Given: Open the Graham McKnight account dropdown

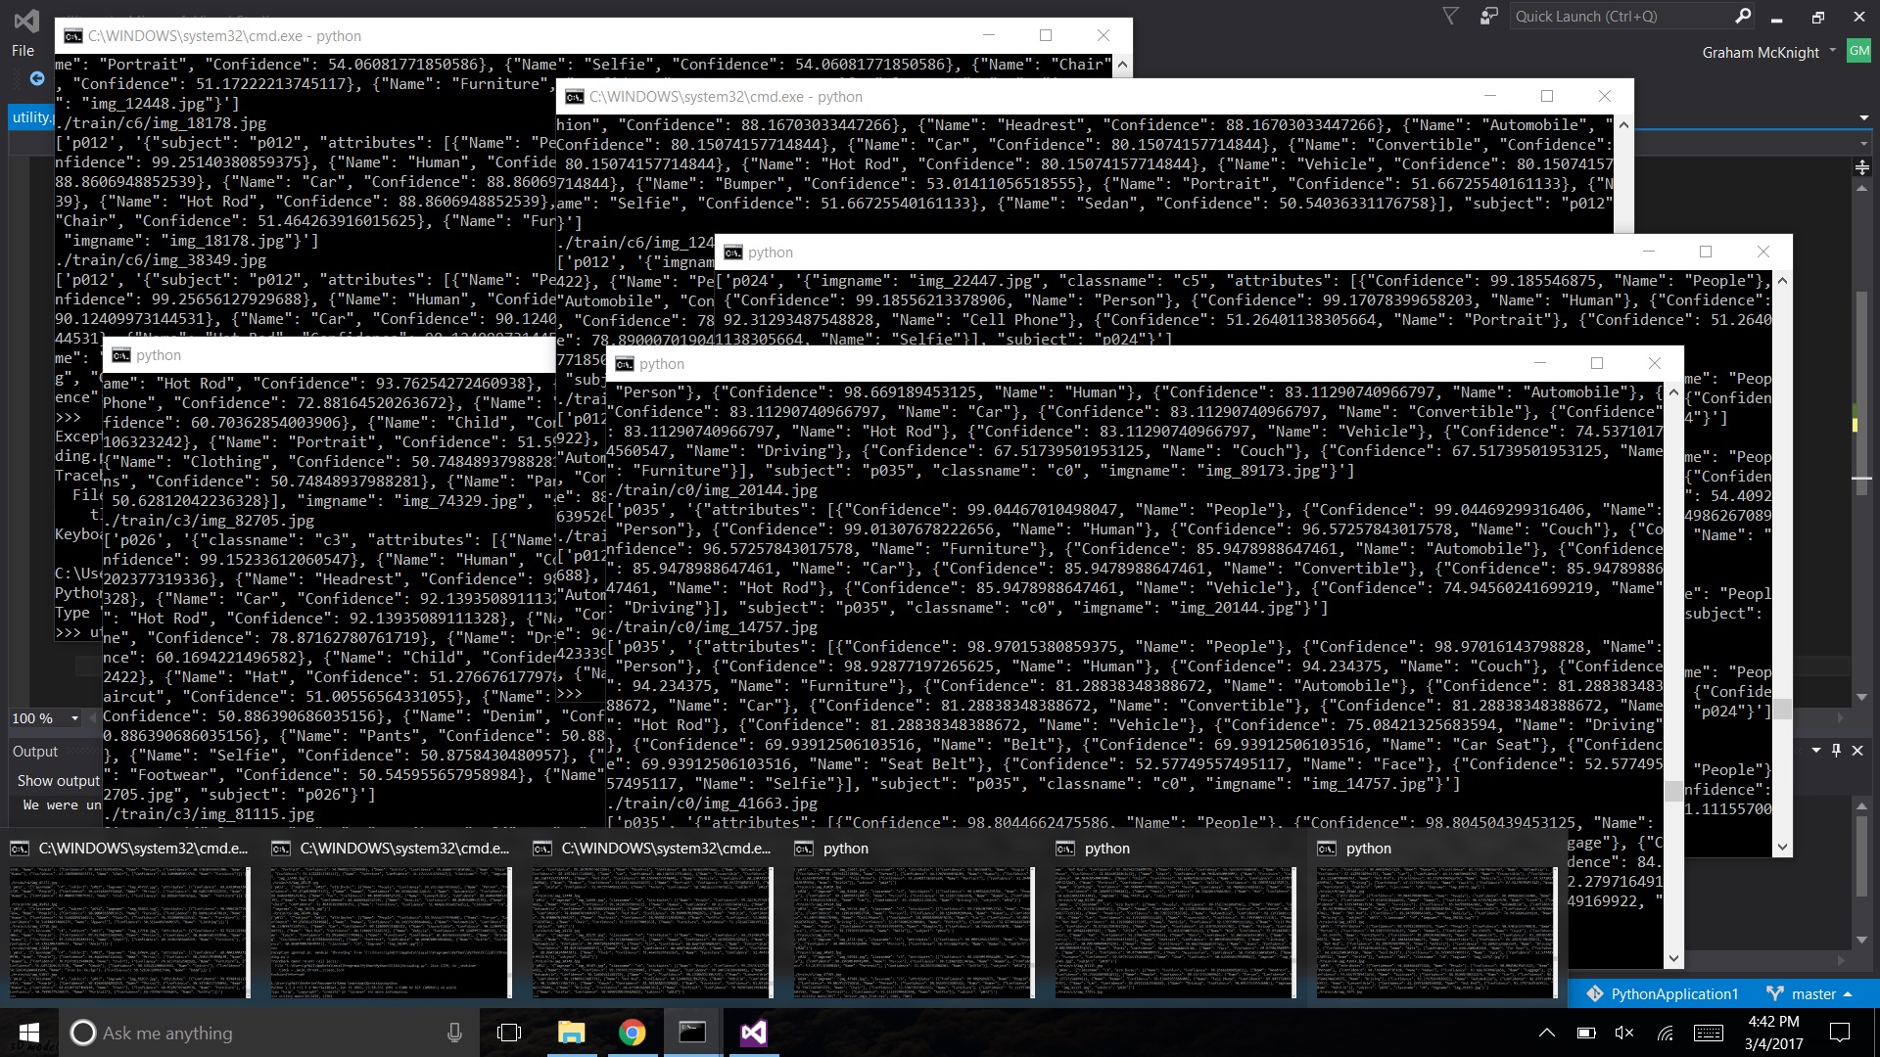Looking at the screenshot, I should (x=1768, y=52).
